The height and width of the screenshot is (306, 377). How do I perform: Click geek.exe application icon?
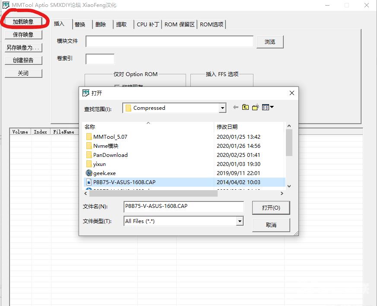[x=89, y=173]
